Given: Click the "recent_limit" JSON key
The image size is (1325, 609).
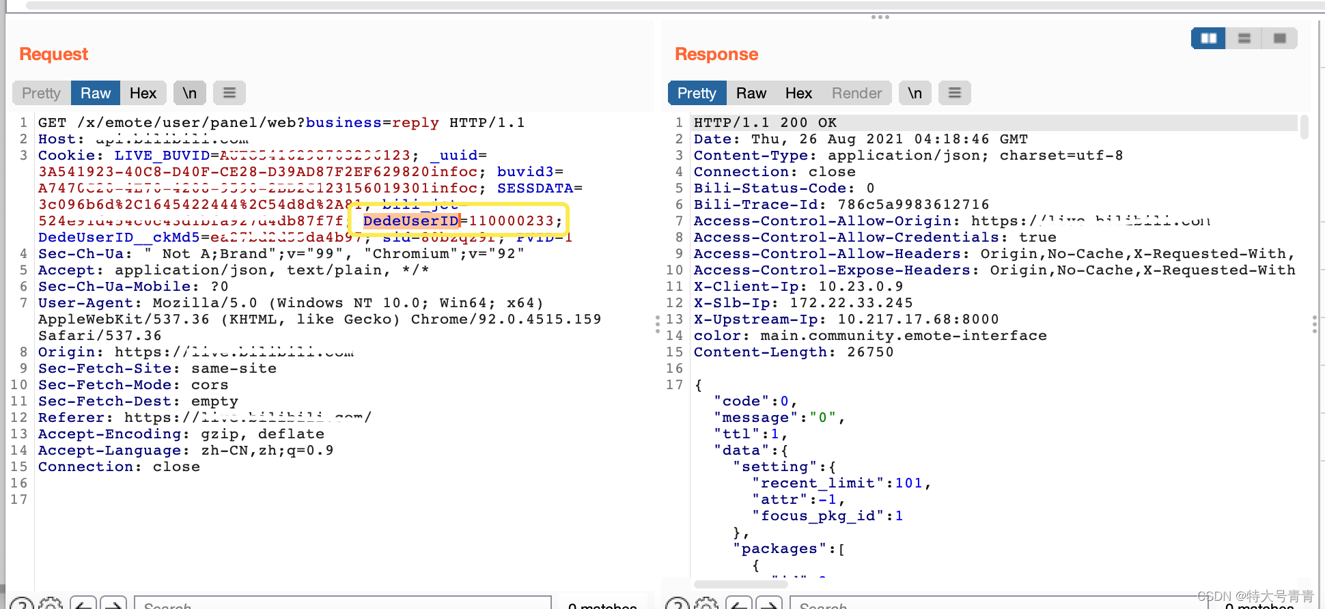Looking at the screenshot, I should pyautogui.click(x=818, y=483).
